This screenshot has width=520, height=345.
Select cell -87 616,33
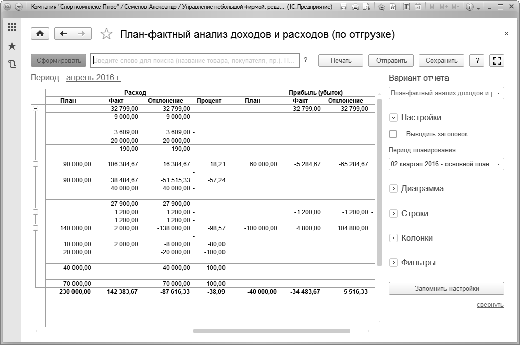point(174,292)
